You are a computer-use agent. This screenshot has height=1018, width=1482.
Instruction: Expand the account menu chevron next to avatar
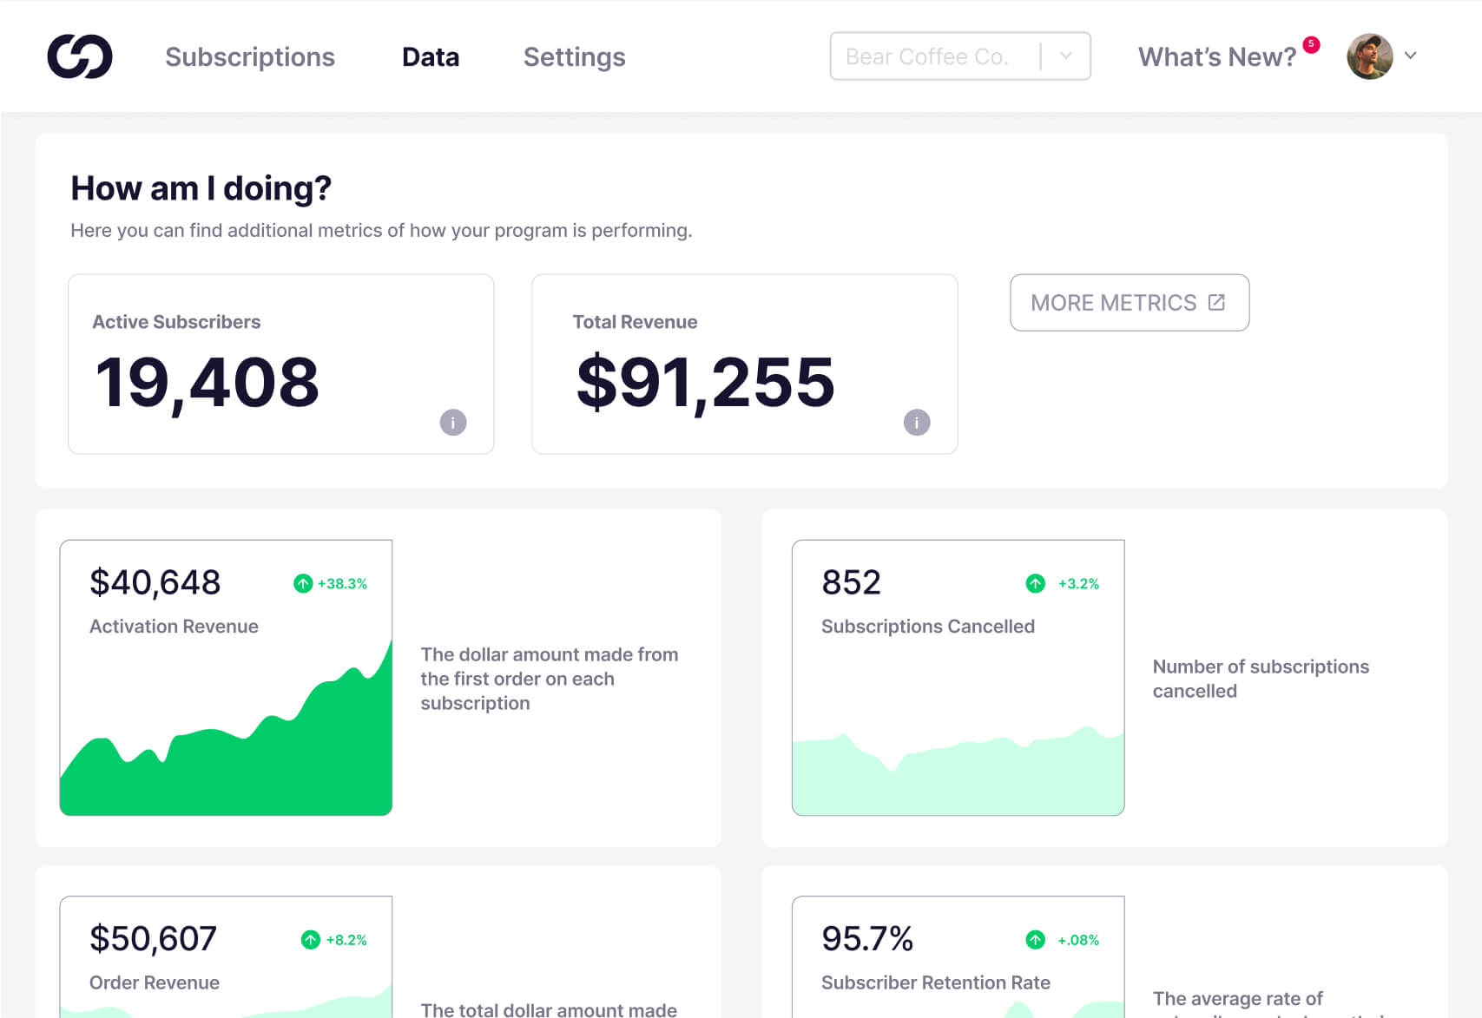[x=1411, y=56]
